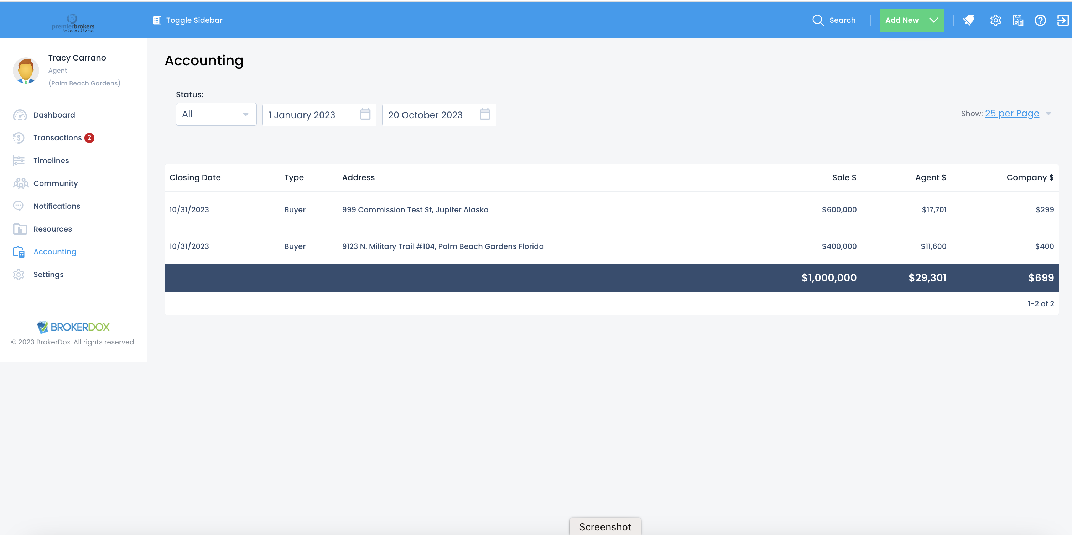The height and width of the screenshot is (535, 1072).
Task: Open Notifications in the sidebar
Action: click(x=57, y=206)
